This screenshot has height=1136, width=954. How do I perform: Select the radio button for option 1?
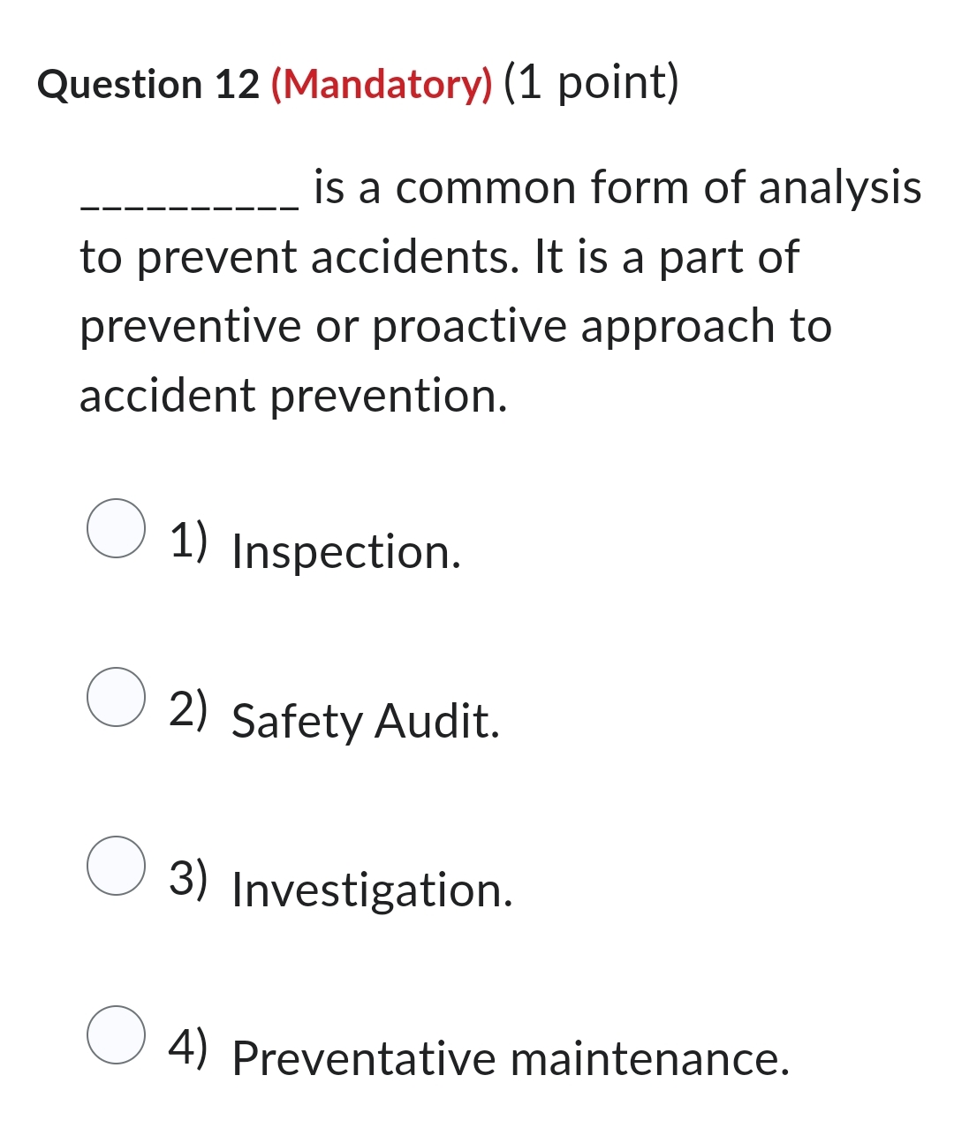pos(116,529)
